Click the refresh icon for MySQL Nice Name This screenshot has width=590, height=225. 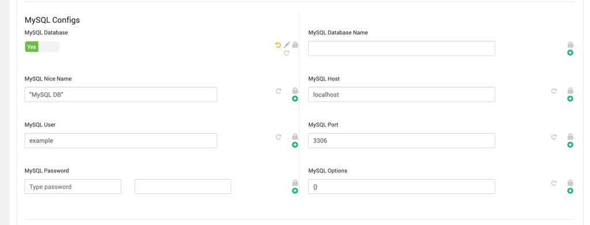(x=279, y=91)
